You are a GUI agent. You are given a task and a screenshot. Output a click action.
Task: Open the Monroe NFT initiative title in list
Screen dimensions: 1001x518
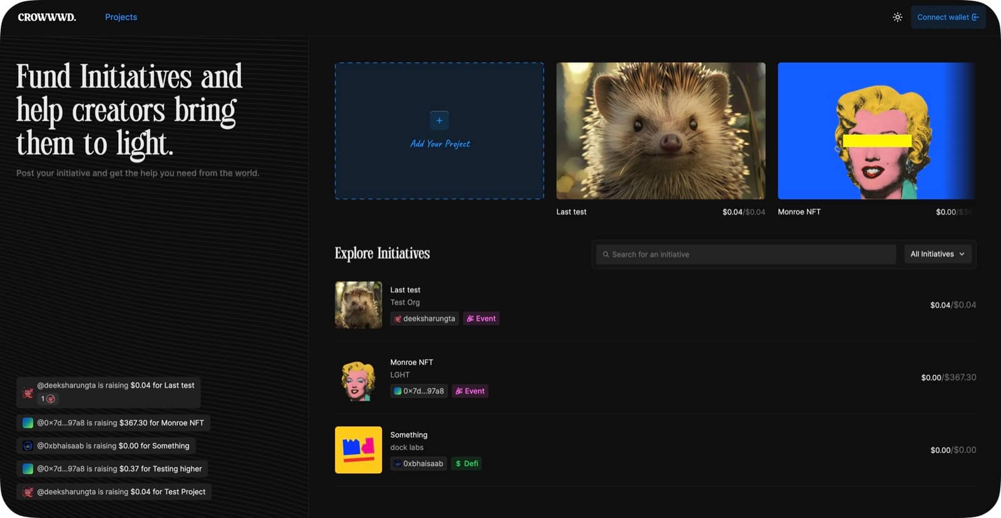point(412,362)
